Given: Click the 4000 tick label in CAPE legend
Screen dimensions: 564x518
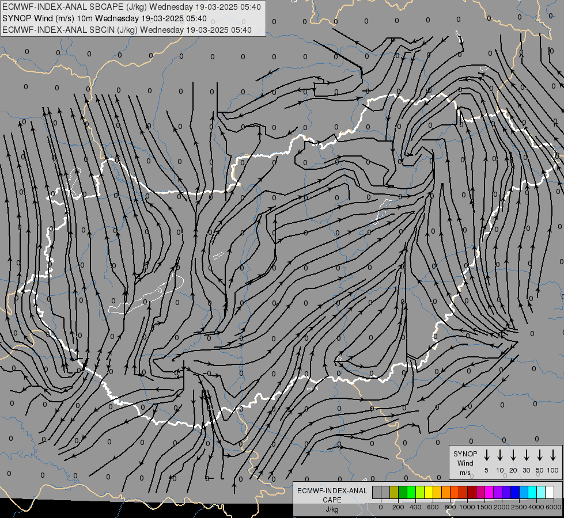Looking at the screenshot, I should click(x=536, y=507).
